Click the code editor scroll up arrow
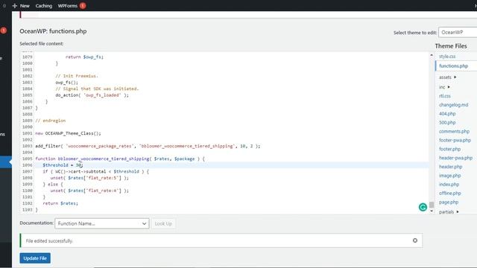The height and width of the screenshot is (268, 477). click(x=432, y=55)
